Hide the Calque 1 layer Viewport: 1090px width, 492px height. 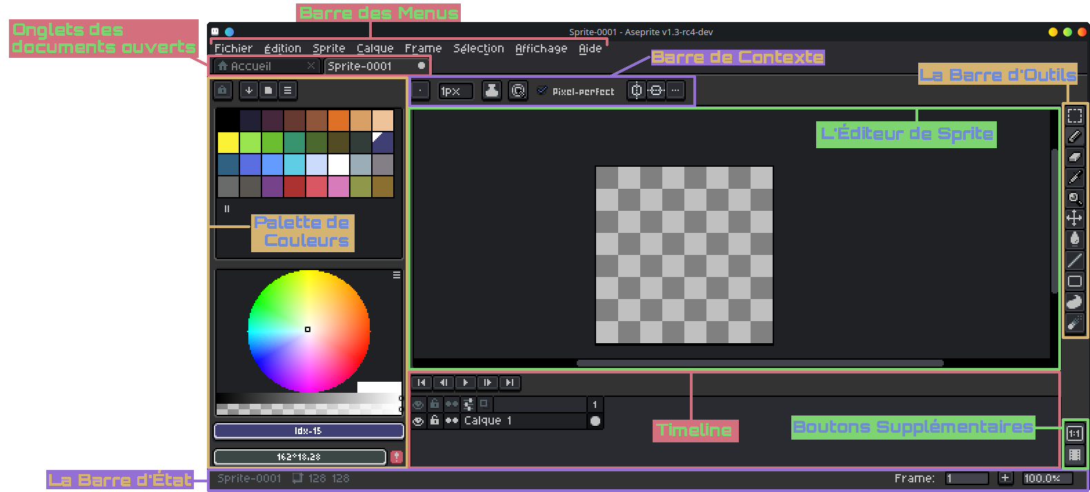pyautogui.click(x=418, y=421)
